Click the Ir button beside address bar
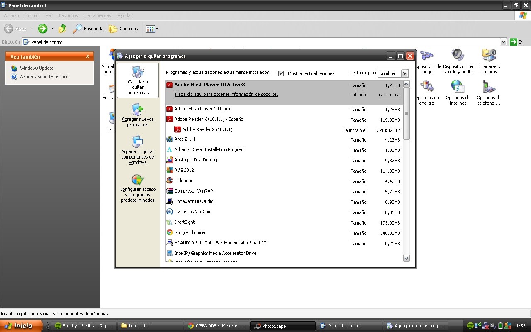 516,42
